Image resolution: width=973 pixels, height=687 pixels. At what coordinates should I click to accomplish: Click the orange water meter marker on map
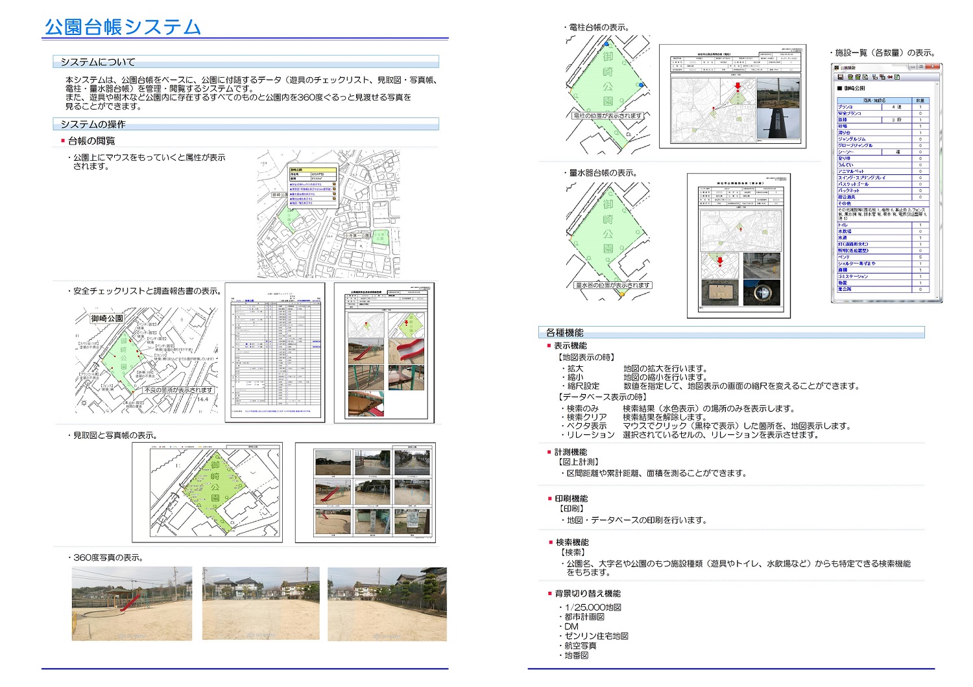[x=622, y=294]
